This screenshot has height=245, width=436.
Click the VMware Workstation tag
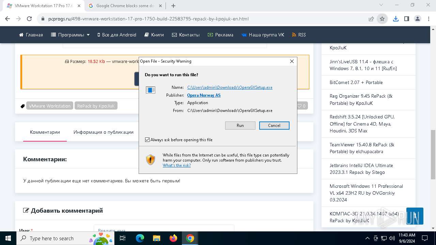pos(50,106)
